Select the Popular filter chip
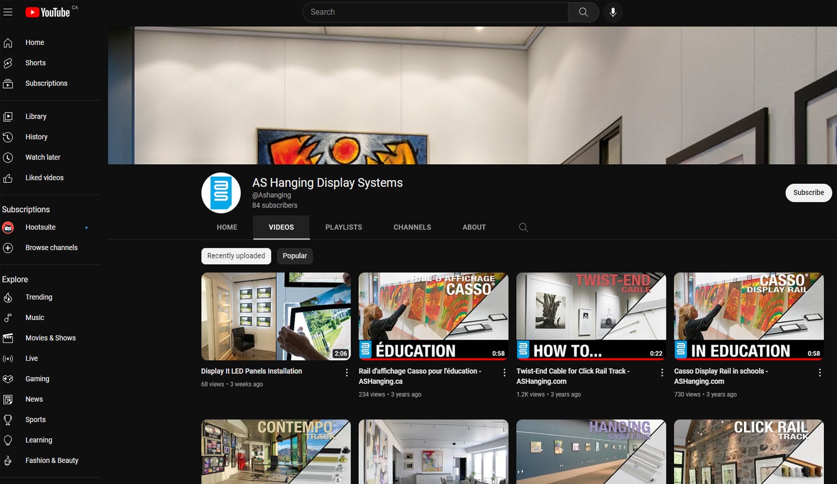This screenshot has height=484, width=837. 295,256
